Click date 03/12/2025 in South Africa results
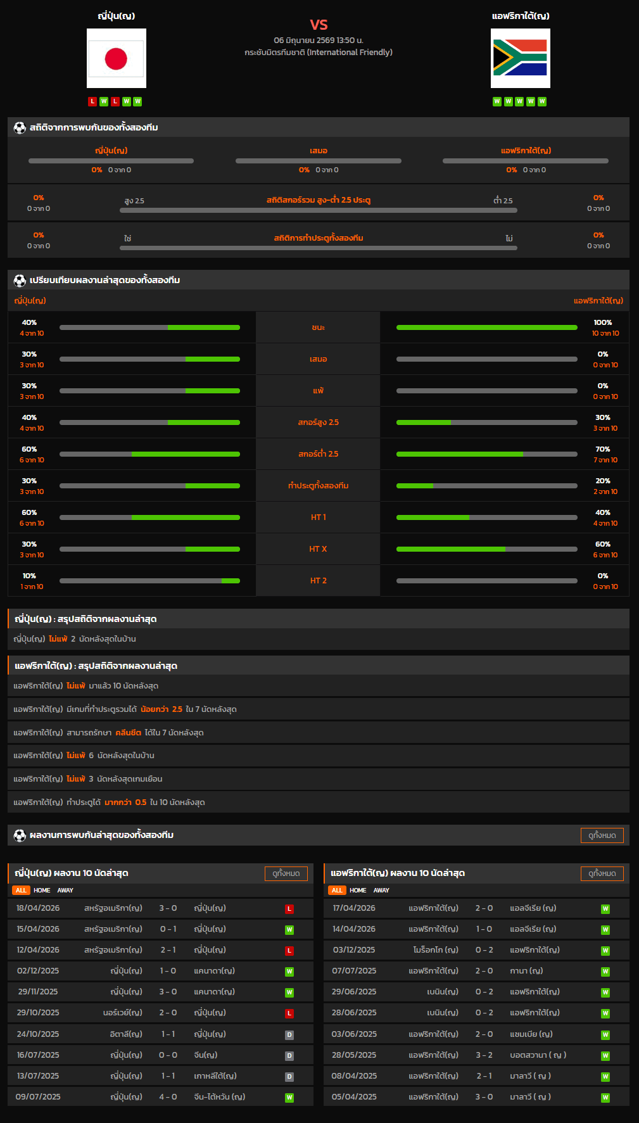639x1123 pixels. (x=354, y=950)
